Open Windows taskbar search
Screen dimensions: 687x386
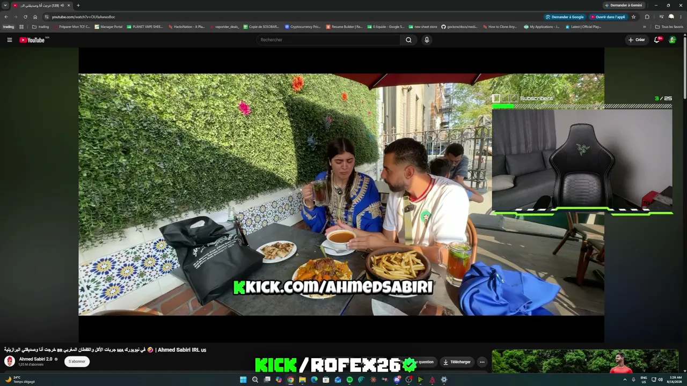[x=255, y=380]
